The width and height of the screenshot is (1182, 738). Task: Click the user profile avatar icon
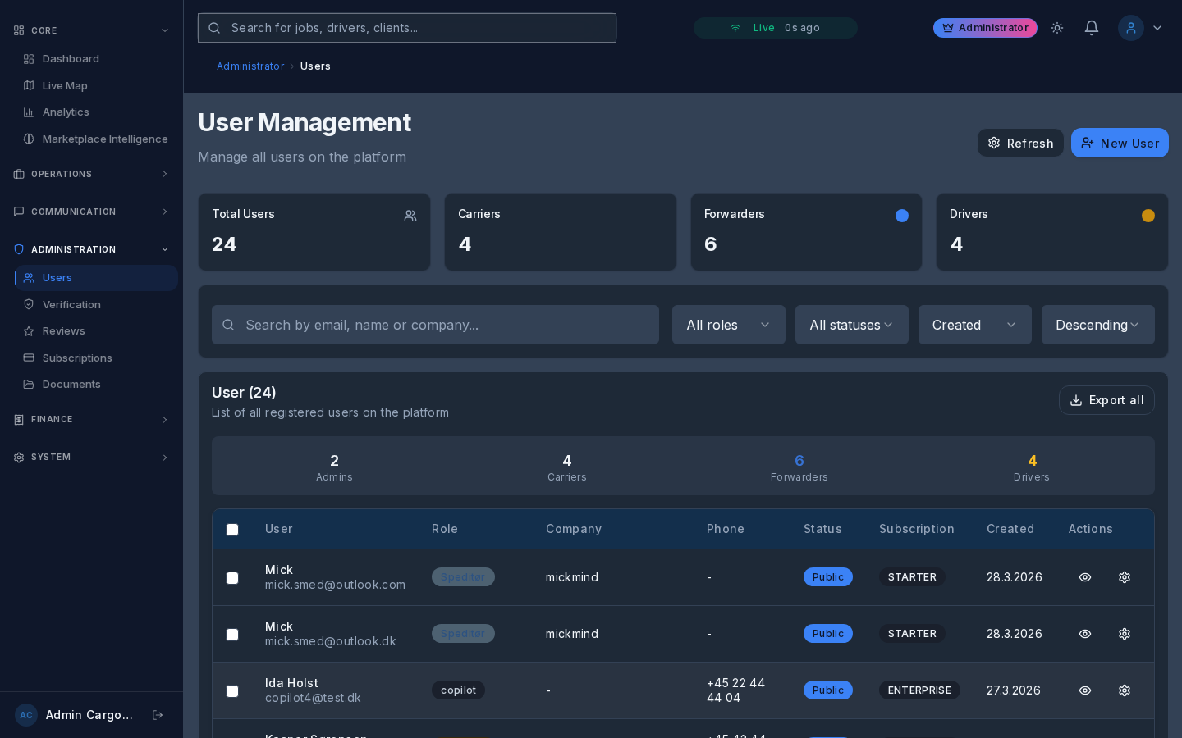(1131, 28)
